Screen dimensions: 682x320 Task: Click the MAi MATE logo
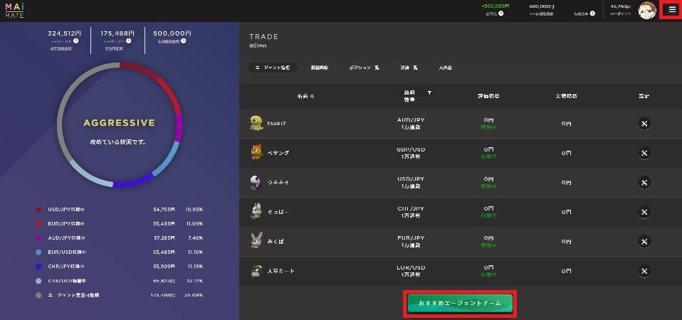pyautogui.click(x=14, y=11)
